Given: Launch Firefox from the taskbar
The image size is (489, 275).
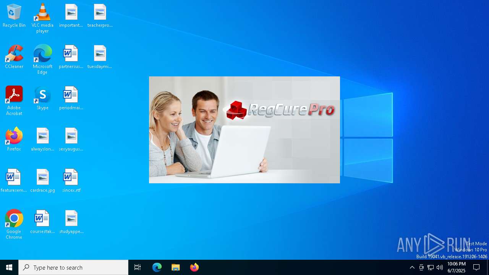Looking at the screenshot, I should pos(194,267).
